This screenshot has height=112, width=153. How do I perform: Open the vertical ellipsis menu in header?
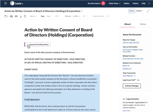click(x=149, y=3)
